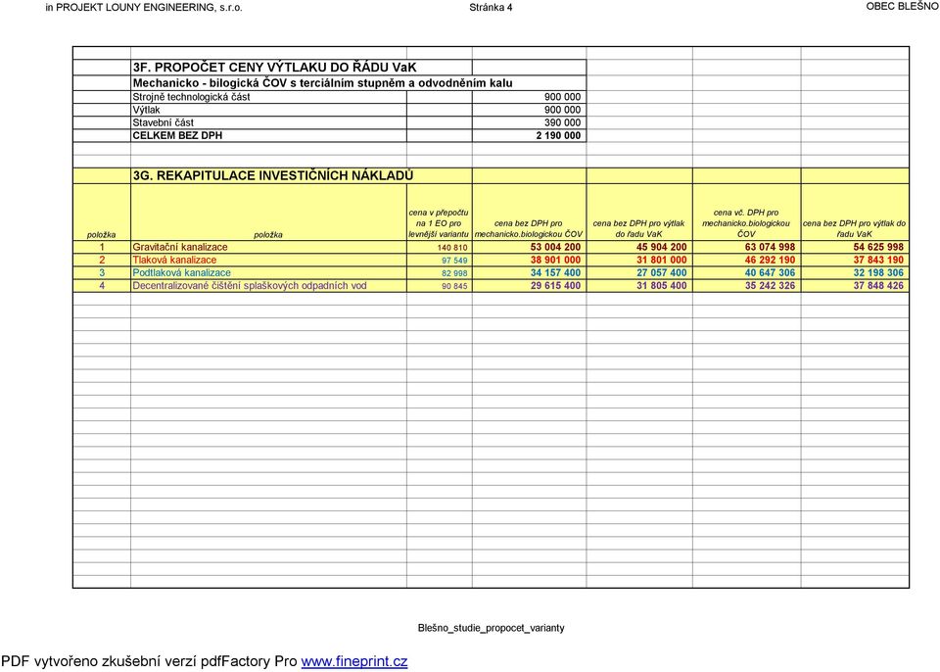Click the 'Tlaková kanalizace' row label
Image resolution: width=940 pixels, height=672 pixels.
[174, 260]
